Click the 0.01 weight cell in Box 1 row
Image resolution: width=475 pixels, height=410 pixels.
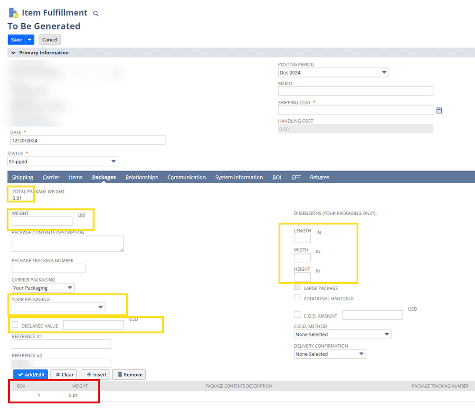(73, 396)
